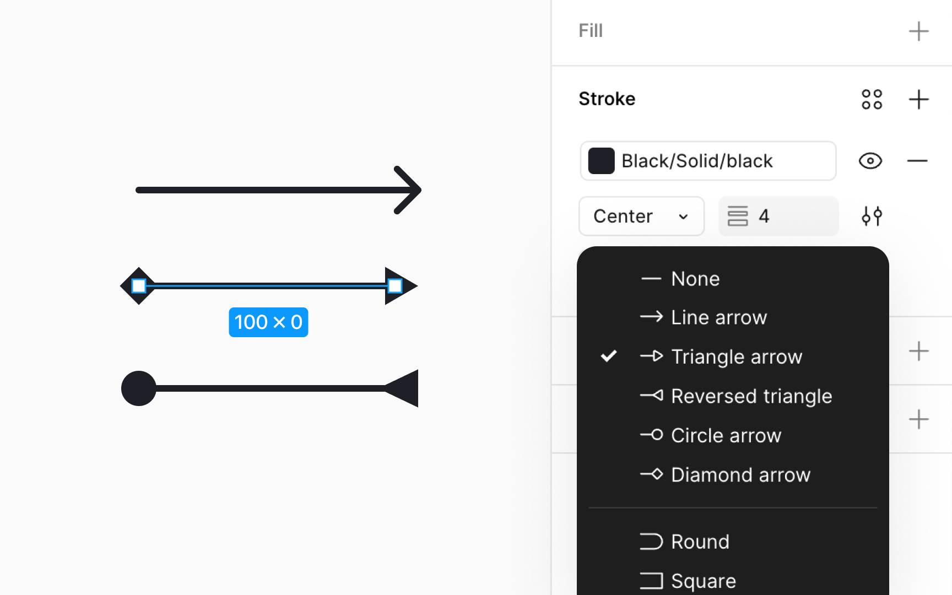Screen dimensions: 952x595
Task: Open advanced stroke settings icon
Action: pos(872,216)
